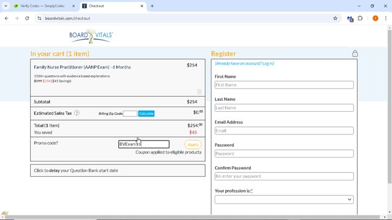Open a new browser tab
392x220 pixels.
coord(152,6)
